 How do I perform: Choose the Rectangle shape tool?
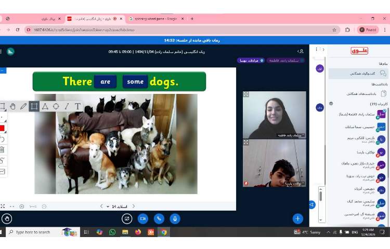point(34,106)
